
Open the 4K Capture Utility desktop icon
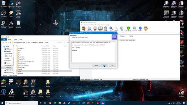(x=18, y=5)
